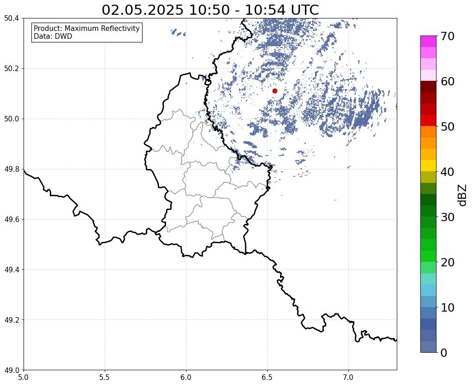472x385 pixels.
Task: Click the colorbar tick label 30
Action: coord(448,217)
